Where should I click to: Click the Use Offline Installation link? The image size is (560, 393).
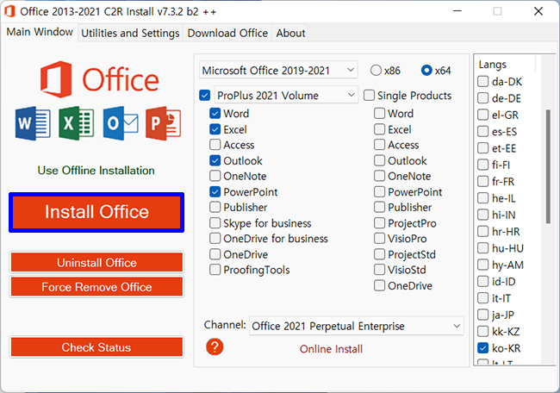(x=96, y=171)
